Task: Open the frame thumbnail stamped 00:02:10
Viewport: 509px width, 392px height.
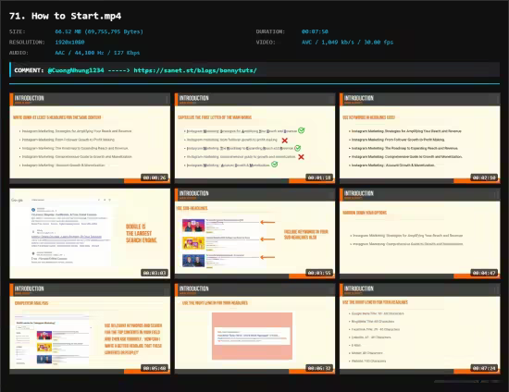Action: 420,138
